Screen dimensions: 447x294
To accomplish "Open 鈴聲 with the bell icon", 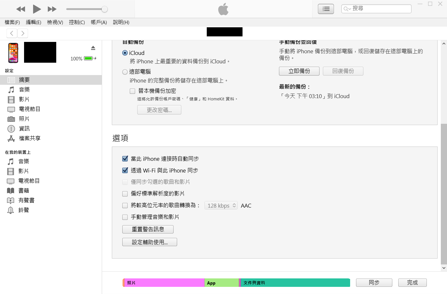I will [x=51, y=210].
